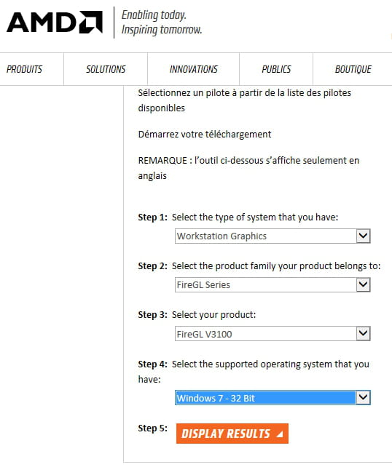
Task: Go to the INNOVATIONS section
Action: tap(194, 69)
